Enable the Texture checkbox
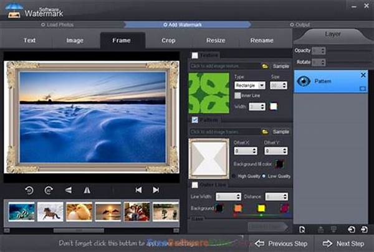374x252 pixels. [195, 55]
